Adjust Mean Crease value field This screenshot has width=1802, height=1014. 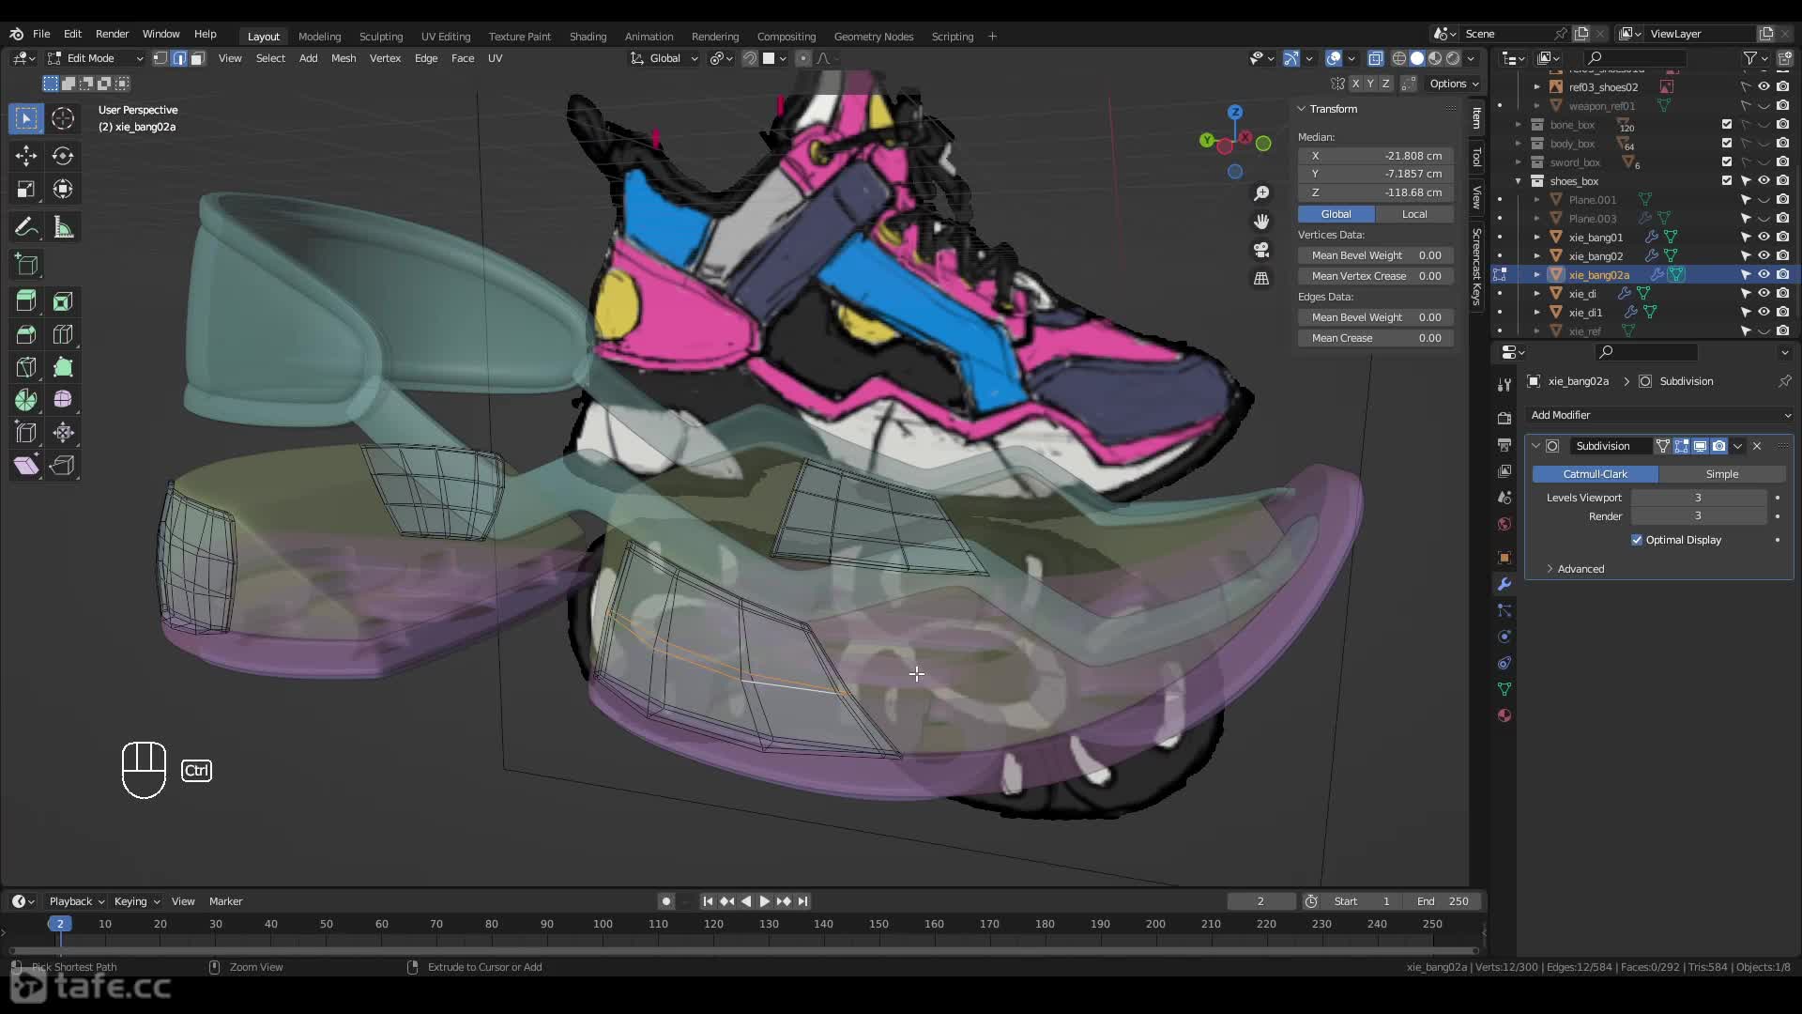tap(1376, 338)
